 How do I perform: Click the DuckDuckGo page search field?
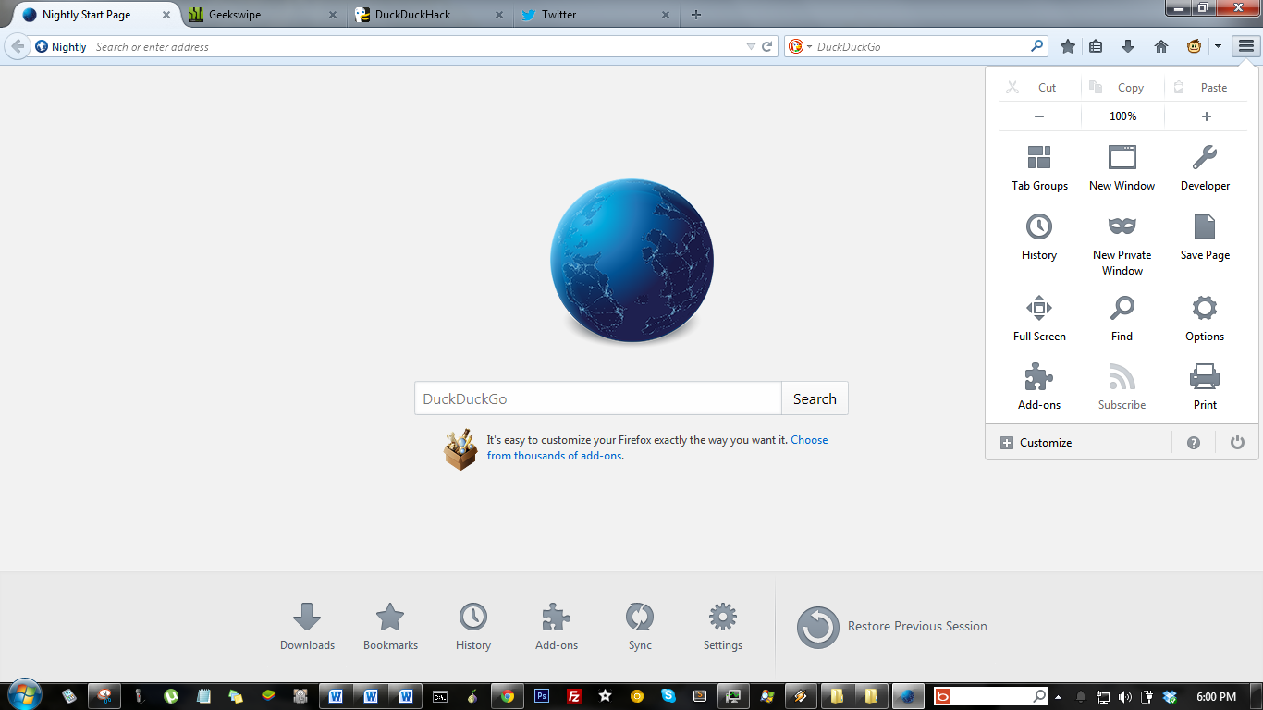[x=598, y=398]
